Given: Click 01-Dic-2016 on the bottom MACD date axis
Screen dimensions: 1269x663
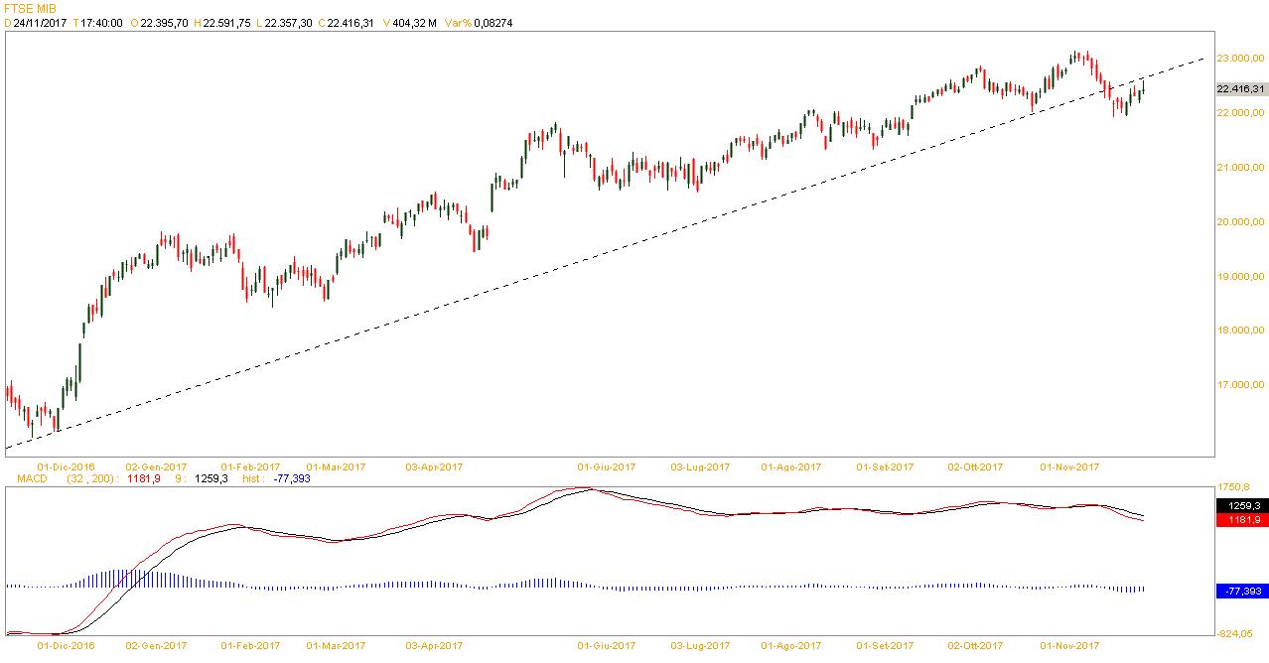Looking at the screenshot, I should [66, 645].
